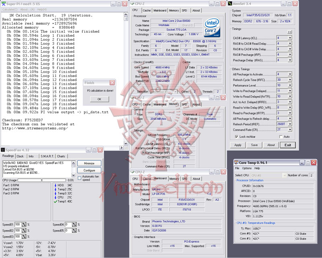Click the About button in MemSet

271,145
